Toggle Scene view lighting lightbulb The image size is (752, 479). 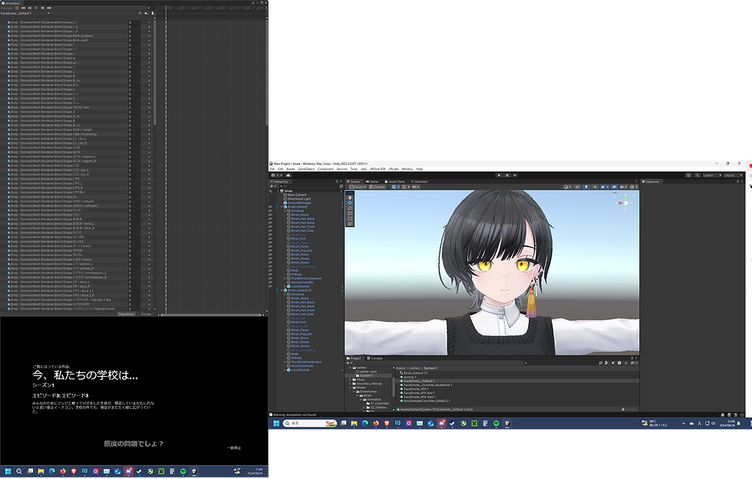[586, 187]
